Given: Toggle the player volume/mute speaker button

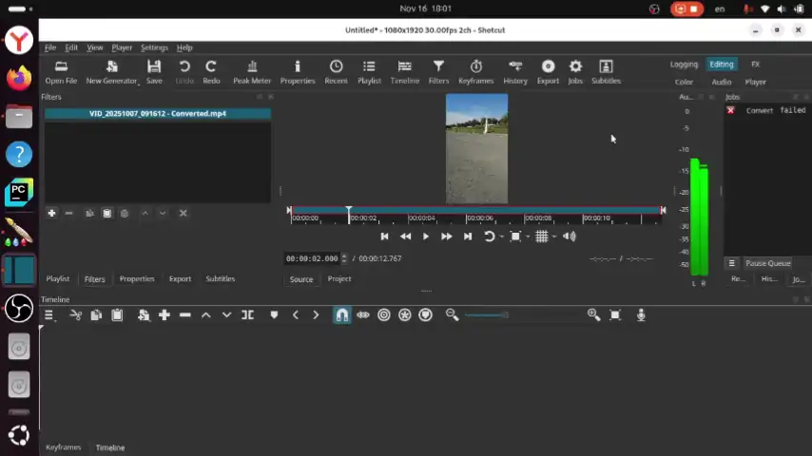Looking at the screenshot, I should point(569,237).
